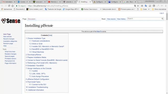Open the View source tab
Image resolution: width=168 pixels, height=94 pixels.
pyautogui.click(x=111, y=19)
